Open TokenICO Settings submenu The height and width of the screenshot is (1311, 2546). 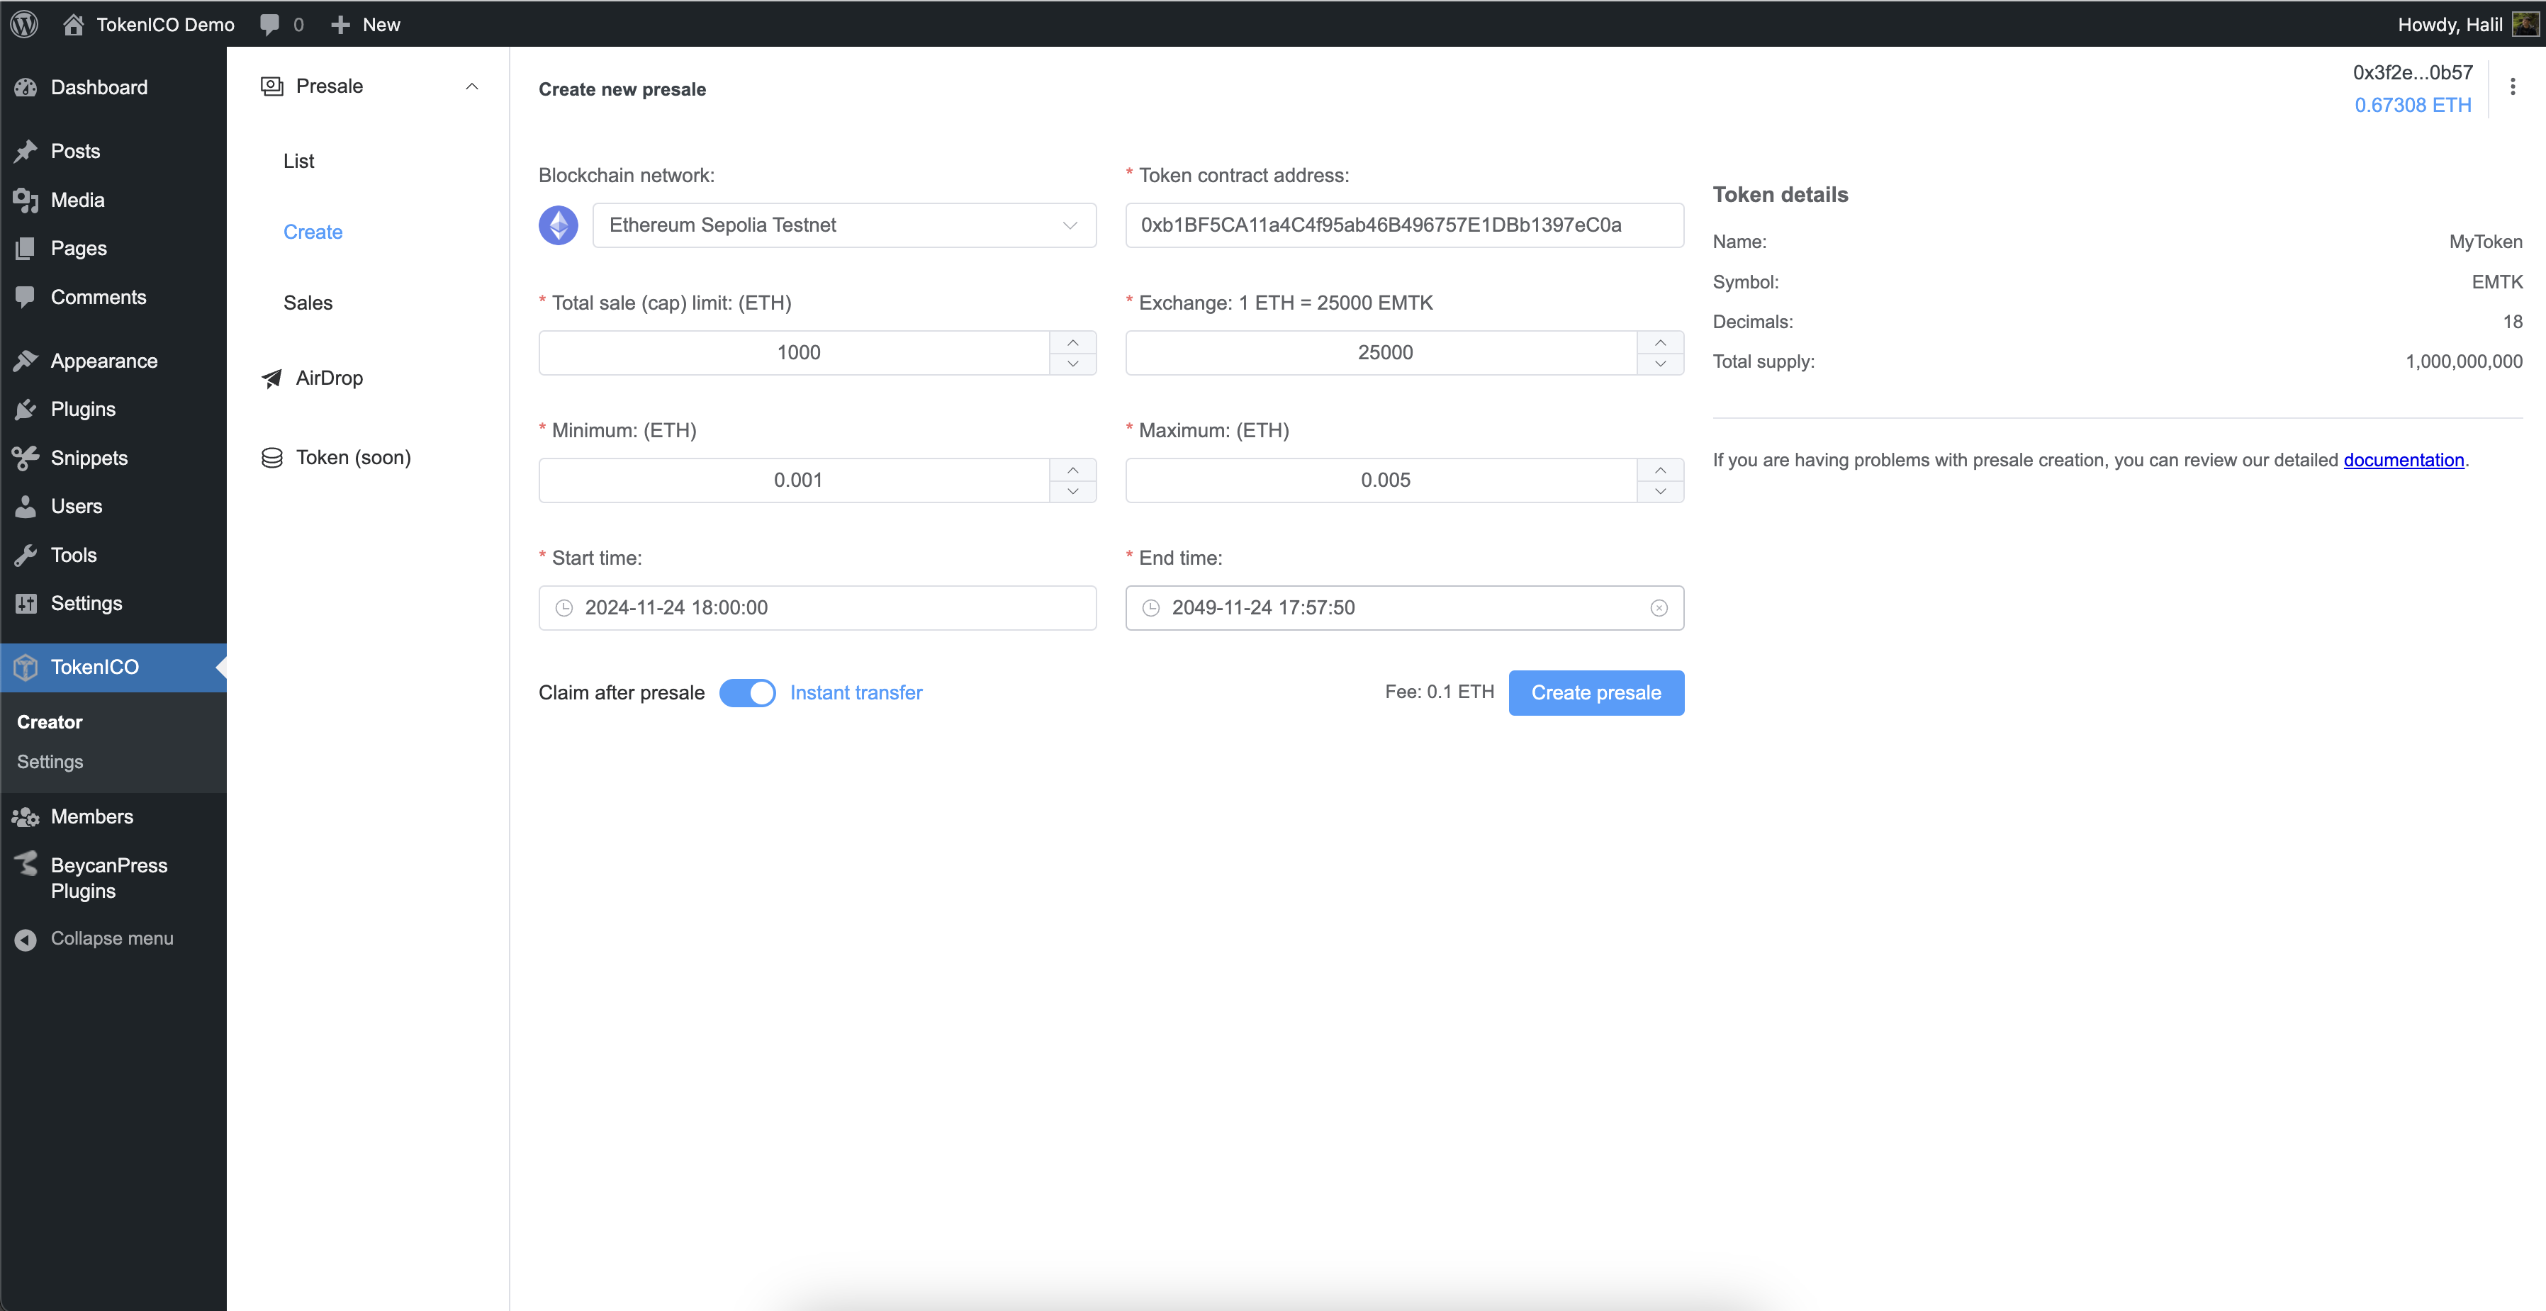pos(50,762)
